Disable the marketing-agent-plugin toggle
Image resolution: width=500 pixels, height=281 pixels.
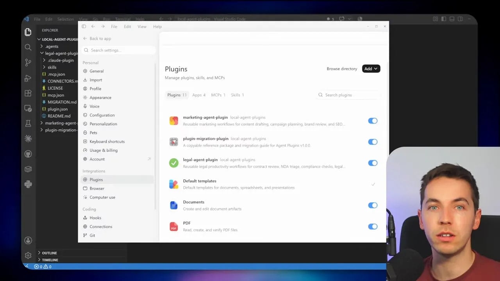coord(373,121)
